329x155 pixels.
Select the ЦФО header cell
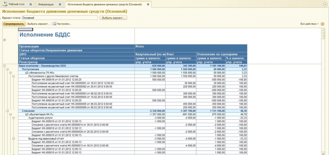click(76, 54)
